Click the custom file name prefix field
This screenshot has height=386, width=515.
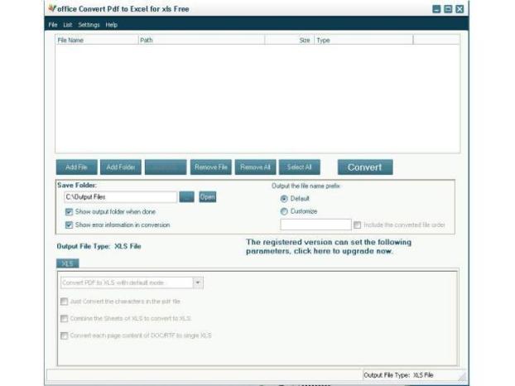click(315, 224)
